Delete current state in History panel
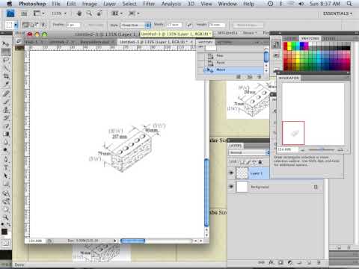The image size is (359, 269). [x=260, y=77]
